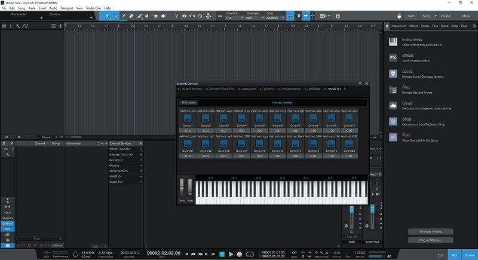Expand the UMX610 device arrow
This screenshot has height=260, width=478.
coord(141,176)
